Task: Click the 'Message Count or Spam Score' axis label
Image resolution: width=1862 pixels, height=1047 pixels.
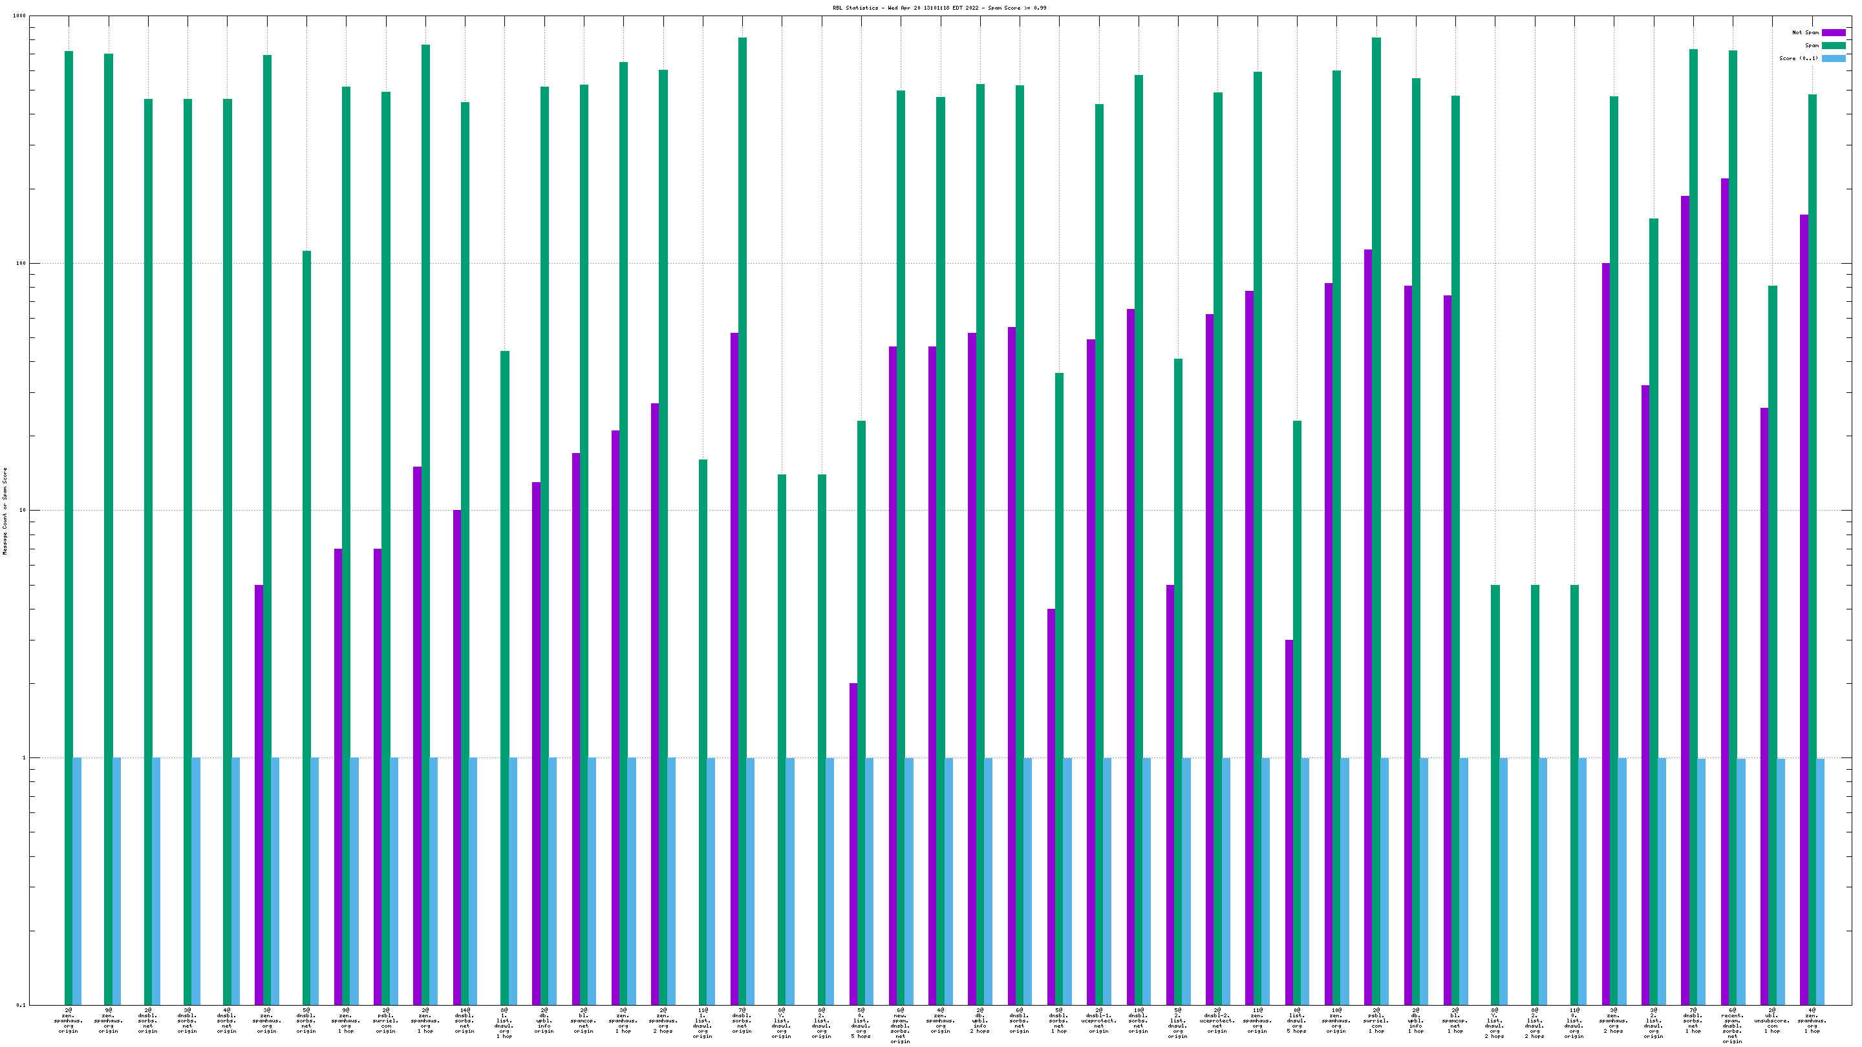Action: pos(5,510)
